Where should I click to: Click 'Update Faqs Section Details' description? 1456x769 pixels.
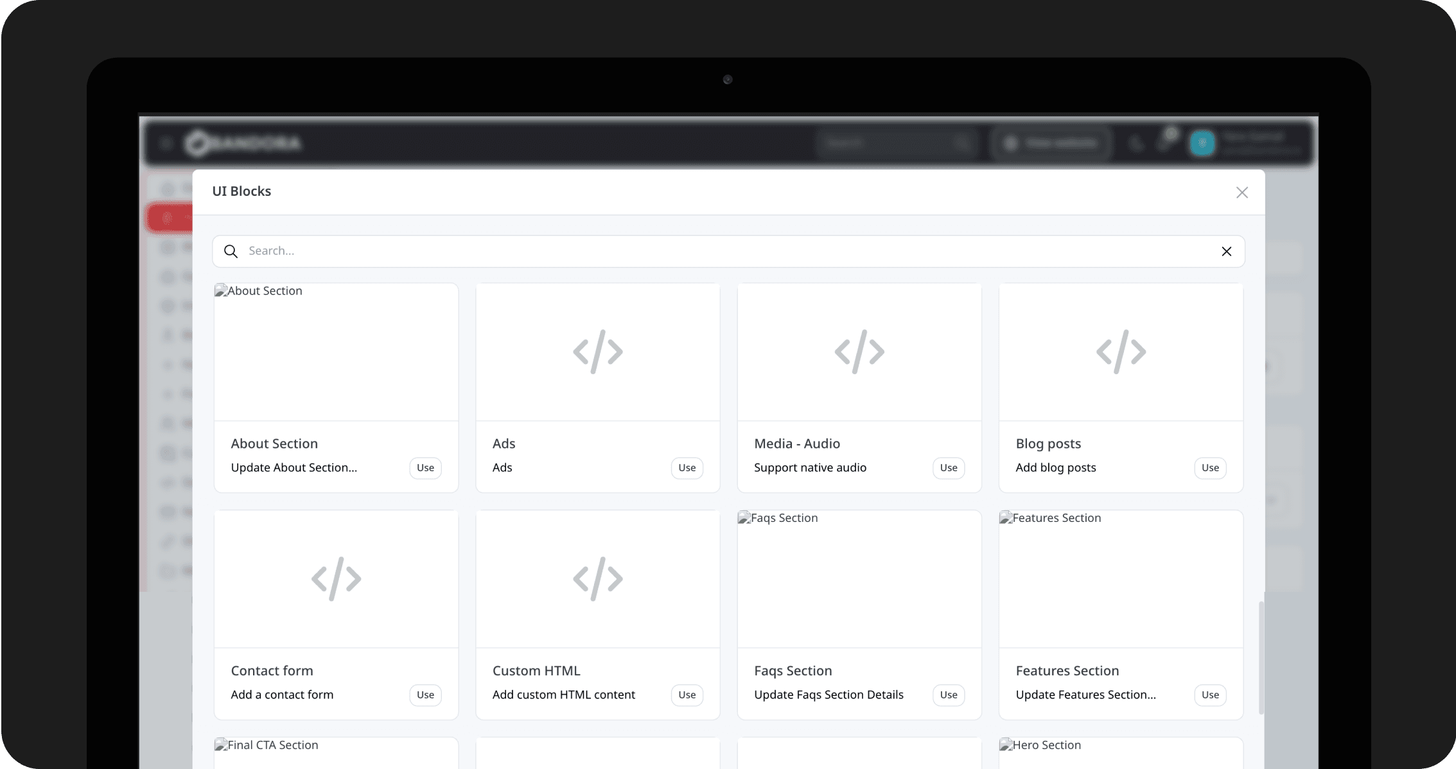[829, 695]
